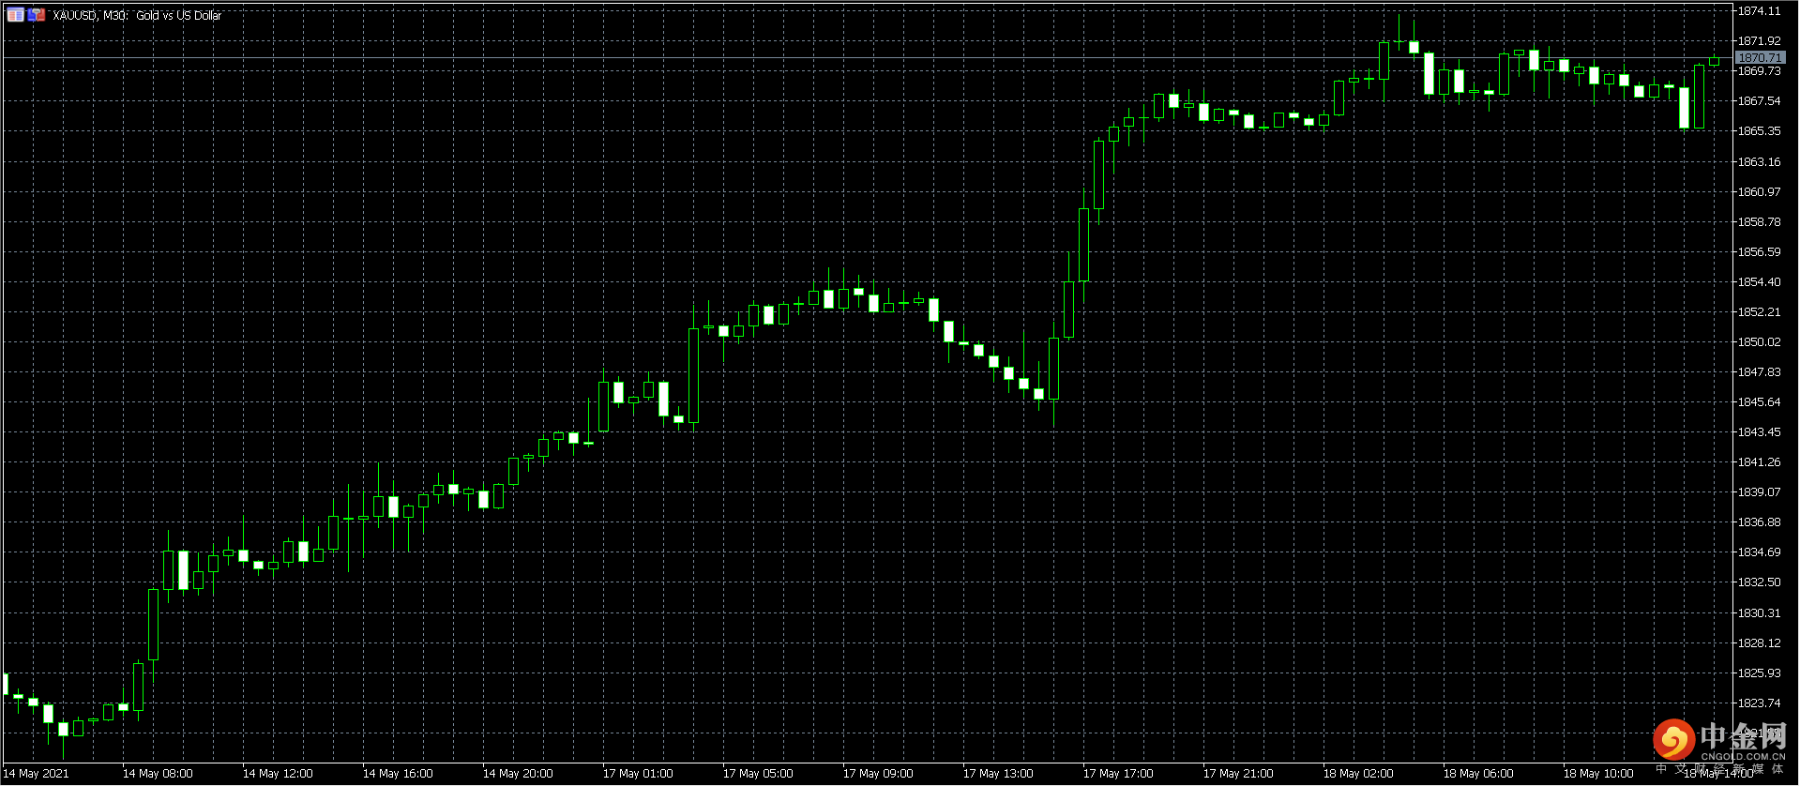This screenshot has width=1800, height=786.
Task: Click the '17 May 17:00' time axis label
Action: pyautogui.click(x=1118, y=774)
